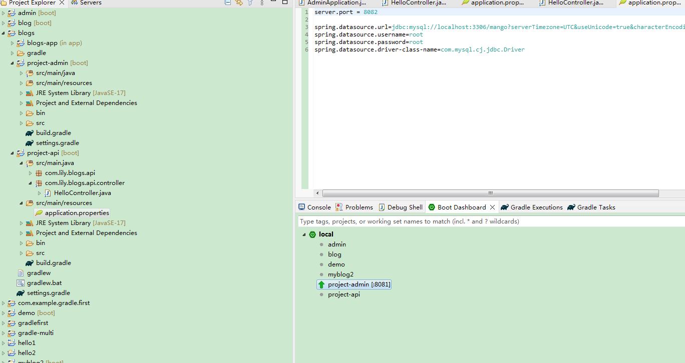The width and height of the screenshot is (685, 363).
Task: Select gradlew.bat in the project tree
Action: 45,283
